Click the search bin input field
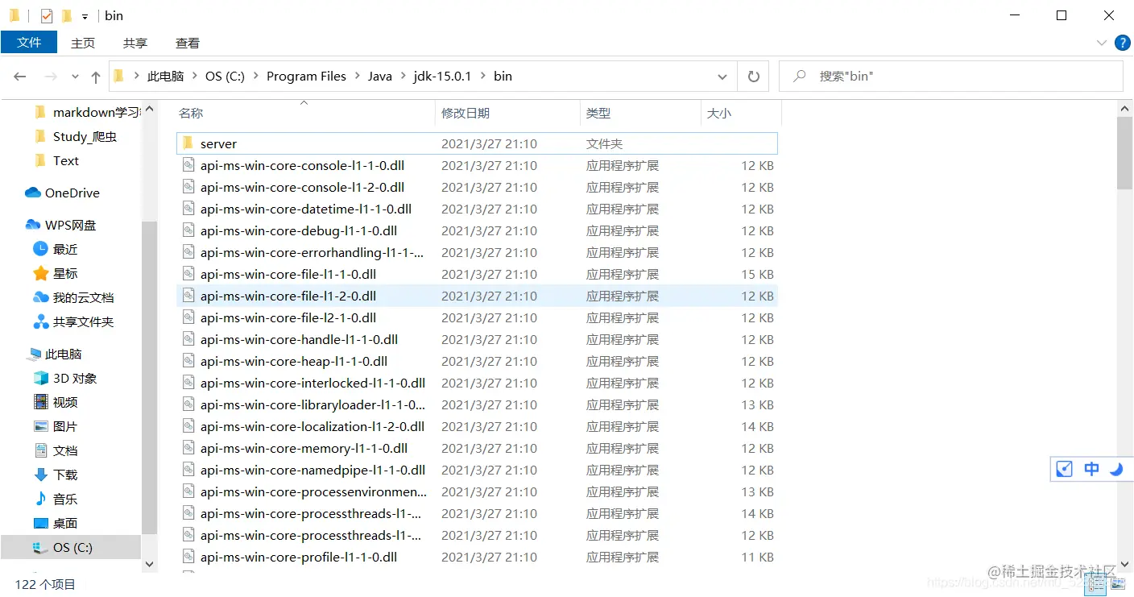 click(x=950, y=77)
